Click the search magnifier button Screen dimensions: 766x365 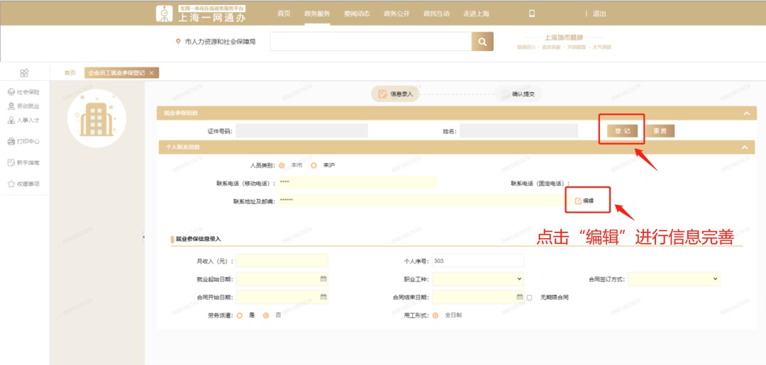(x=482, y=42)
